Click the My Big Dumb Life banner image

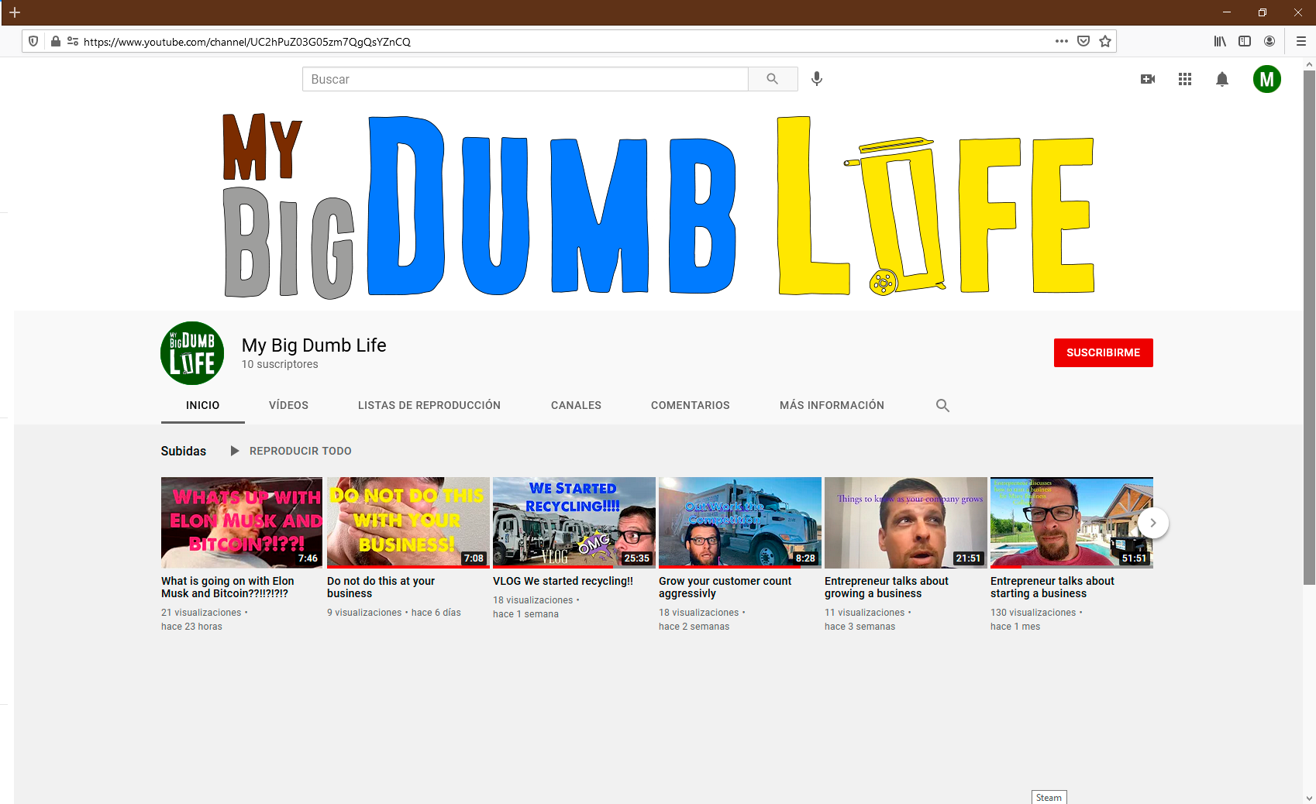tap(658, 205)
